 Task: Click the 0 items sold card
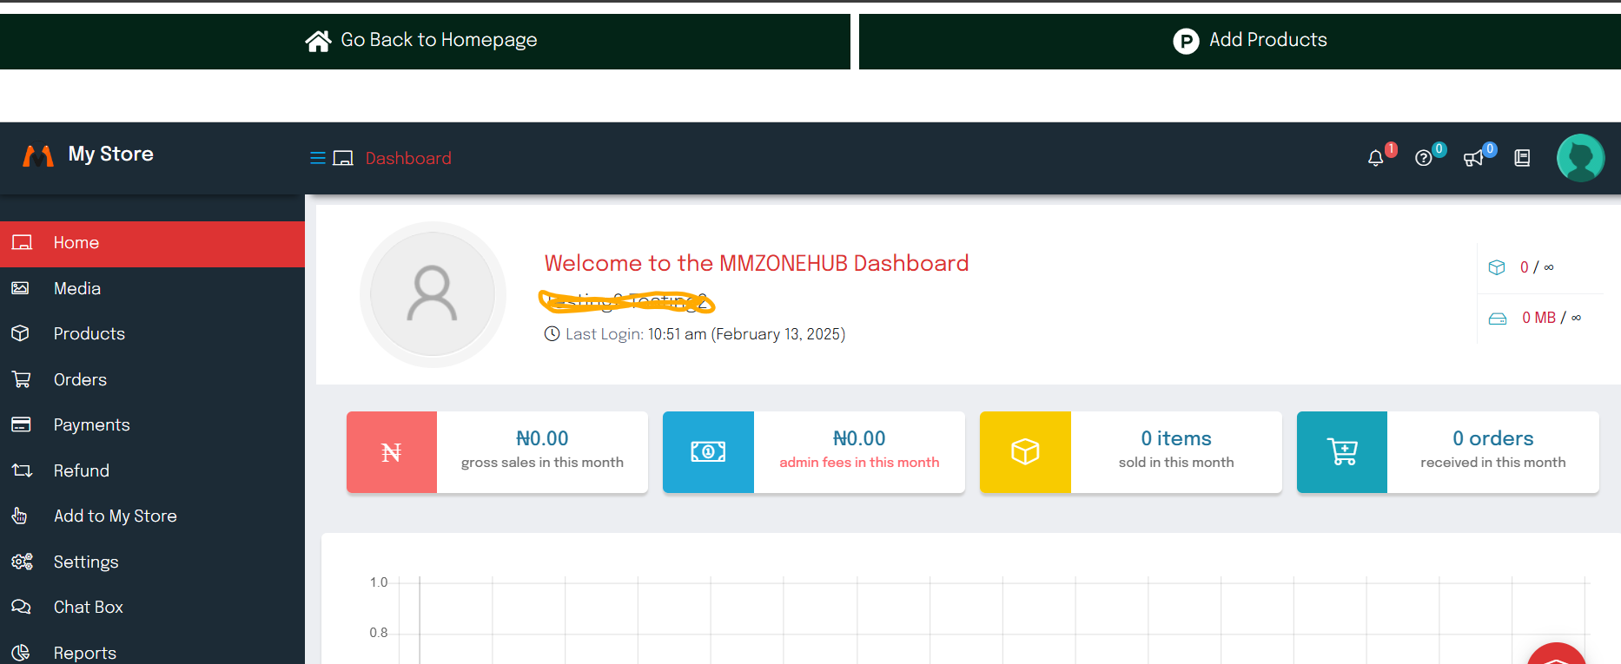(1131, 452)
